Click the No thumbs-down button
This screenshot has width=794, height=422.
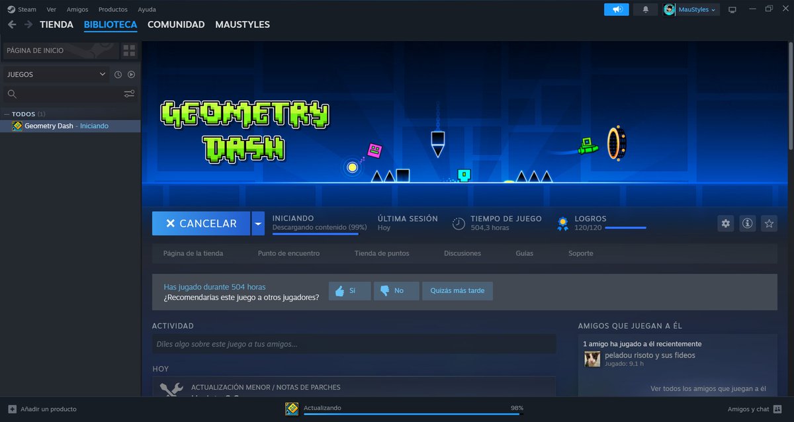(x=396, y=291)
